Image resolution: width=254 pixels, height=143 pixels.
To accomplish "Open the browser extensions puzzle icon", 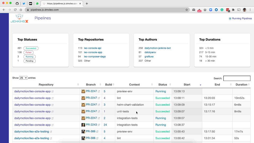I will click(x=233, y=10).
